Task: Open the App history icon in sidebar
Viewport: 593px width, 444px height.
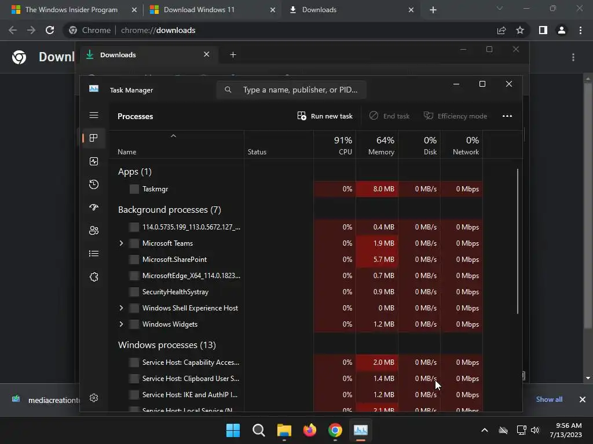Action: coord(94,184)
